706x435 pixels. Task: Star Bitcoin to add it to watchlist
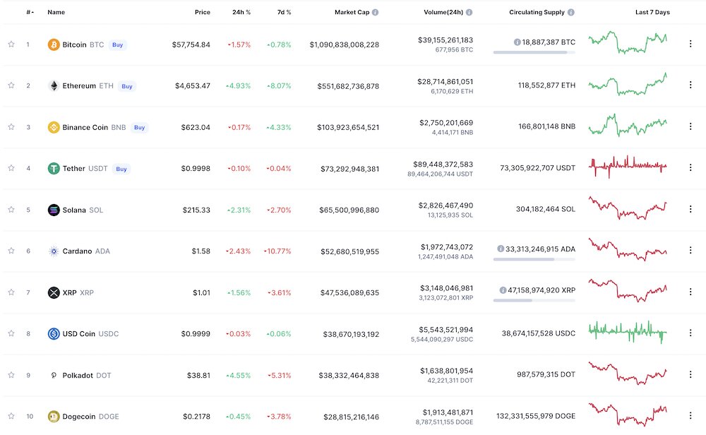11,43
